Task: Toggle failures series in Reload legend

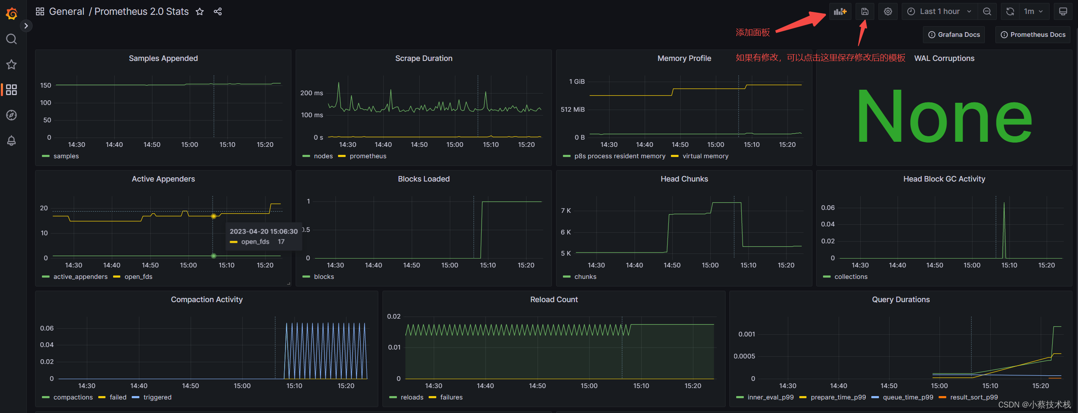Action: pyautogui.click(x=451, y=397)
